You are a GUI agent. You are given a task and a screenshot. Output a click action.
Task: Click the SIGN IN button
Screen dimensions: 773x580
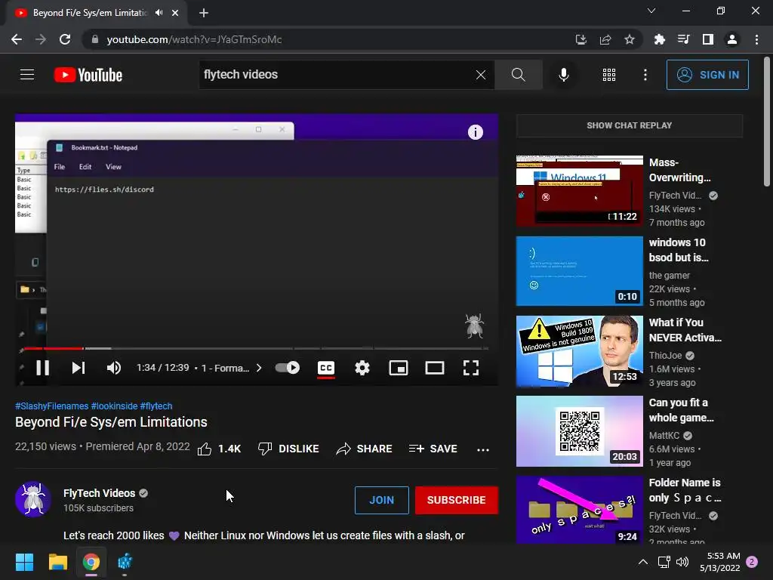coord(707,75)
